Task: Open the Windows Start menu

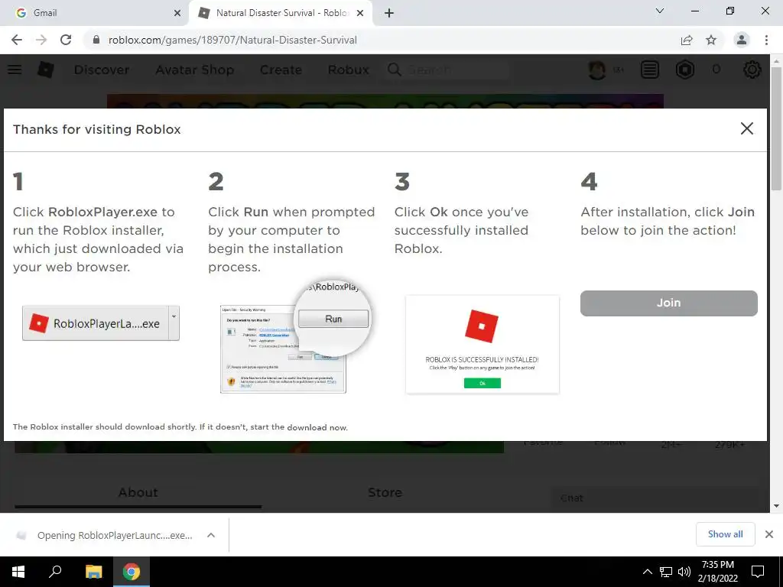Action: tap(18, 572)
